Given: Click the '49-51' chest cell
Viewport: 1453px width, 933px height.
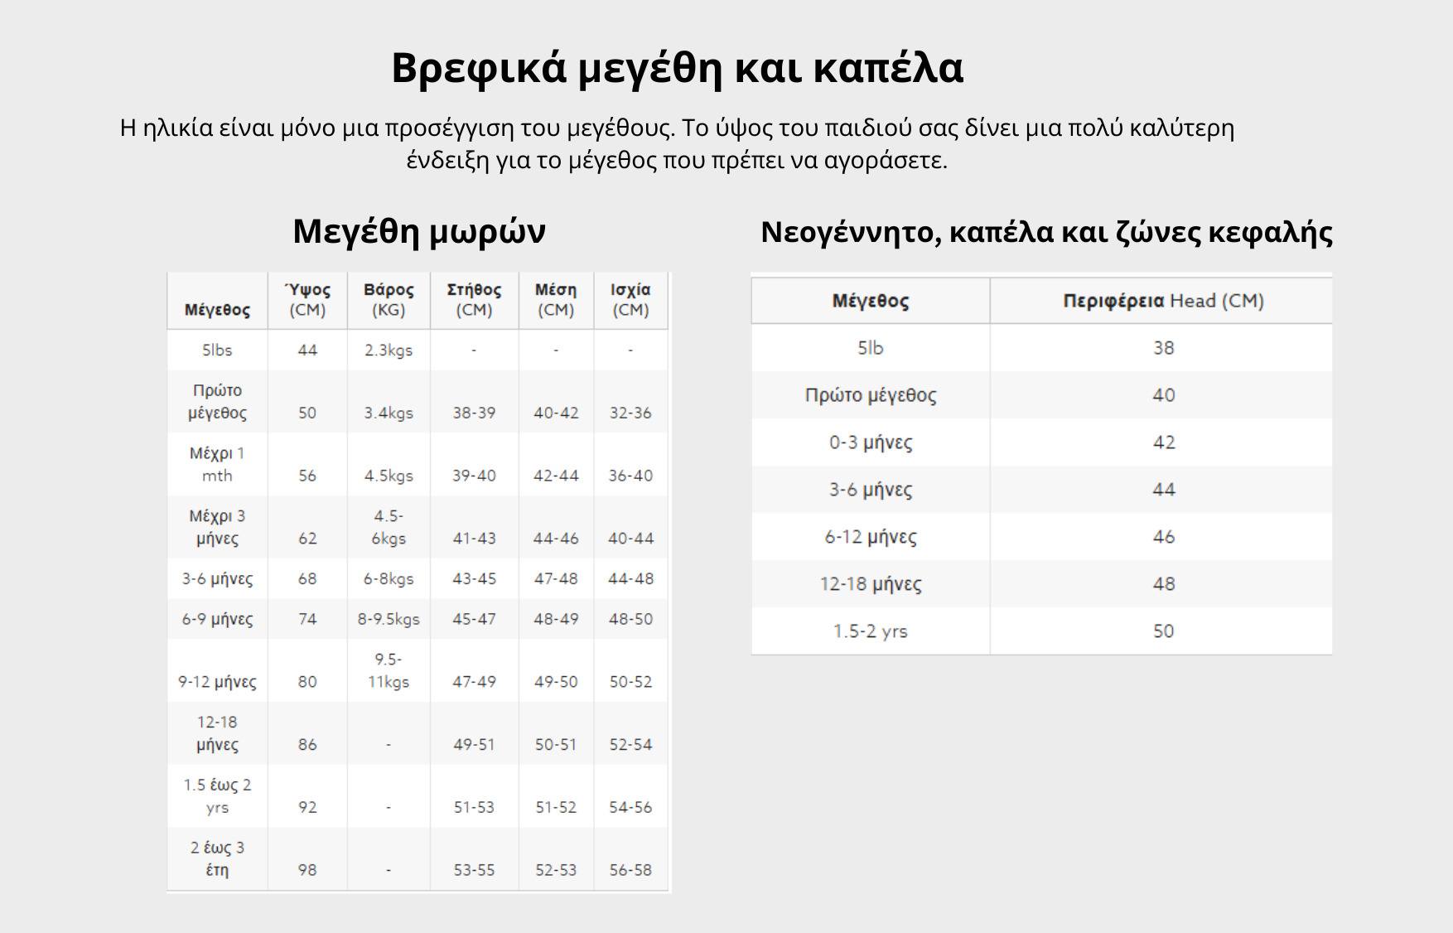Looking at the screenshot, I should pos(474,745).
